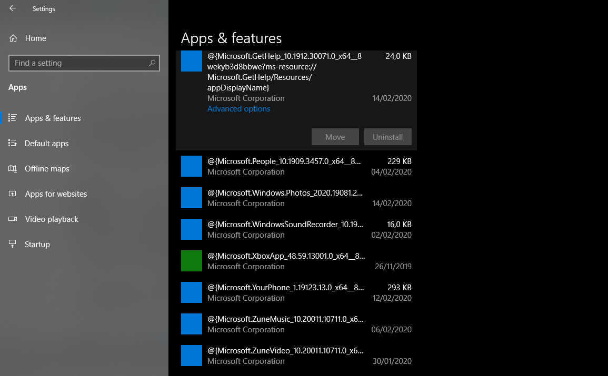Click the Home house icon
This screenshot has width=608, height=376.
[x=13, y=38]
